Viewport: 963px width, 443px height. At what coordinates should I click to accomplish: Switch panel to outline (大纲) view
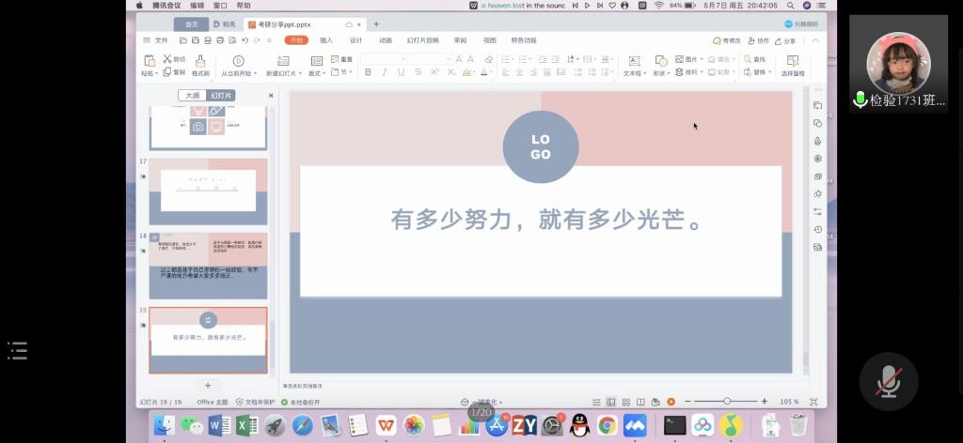[x=192, y=96]
